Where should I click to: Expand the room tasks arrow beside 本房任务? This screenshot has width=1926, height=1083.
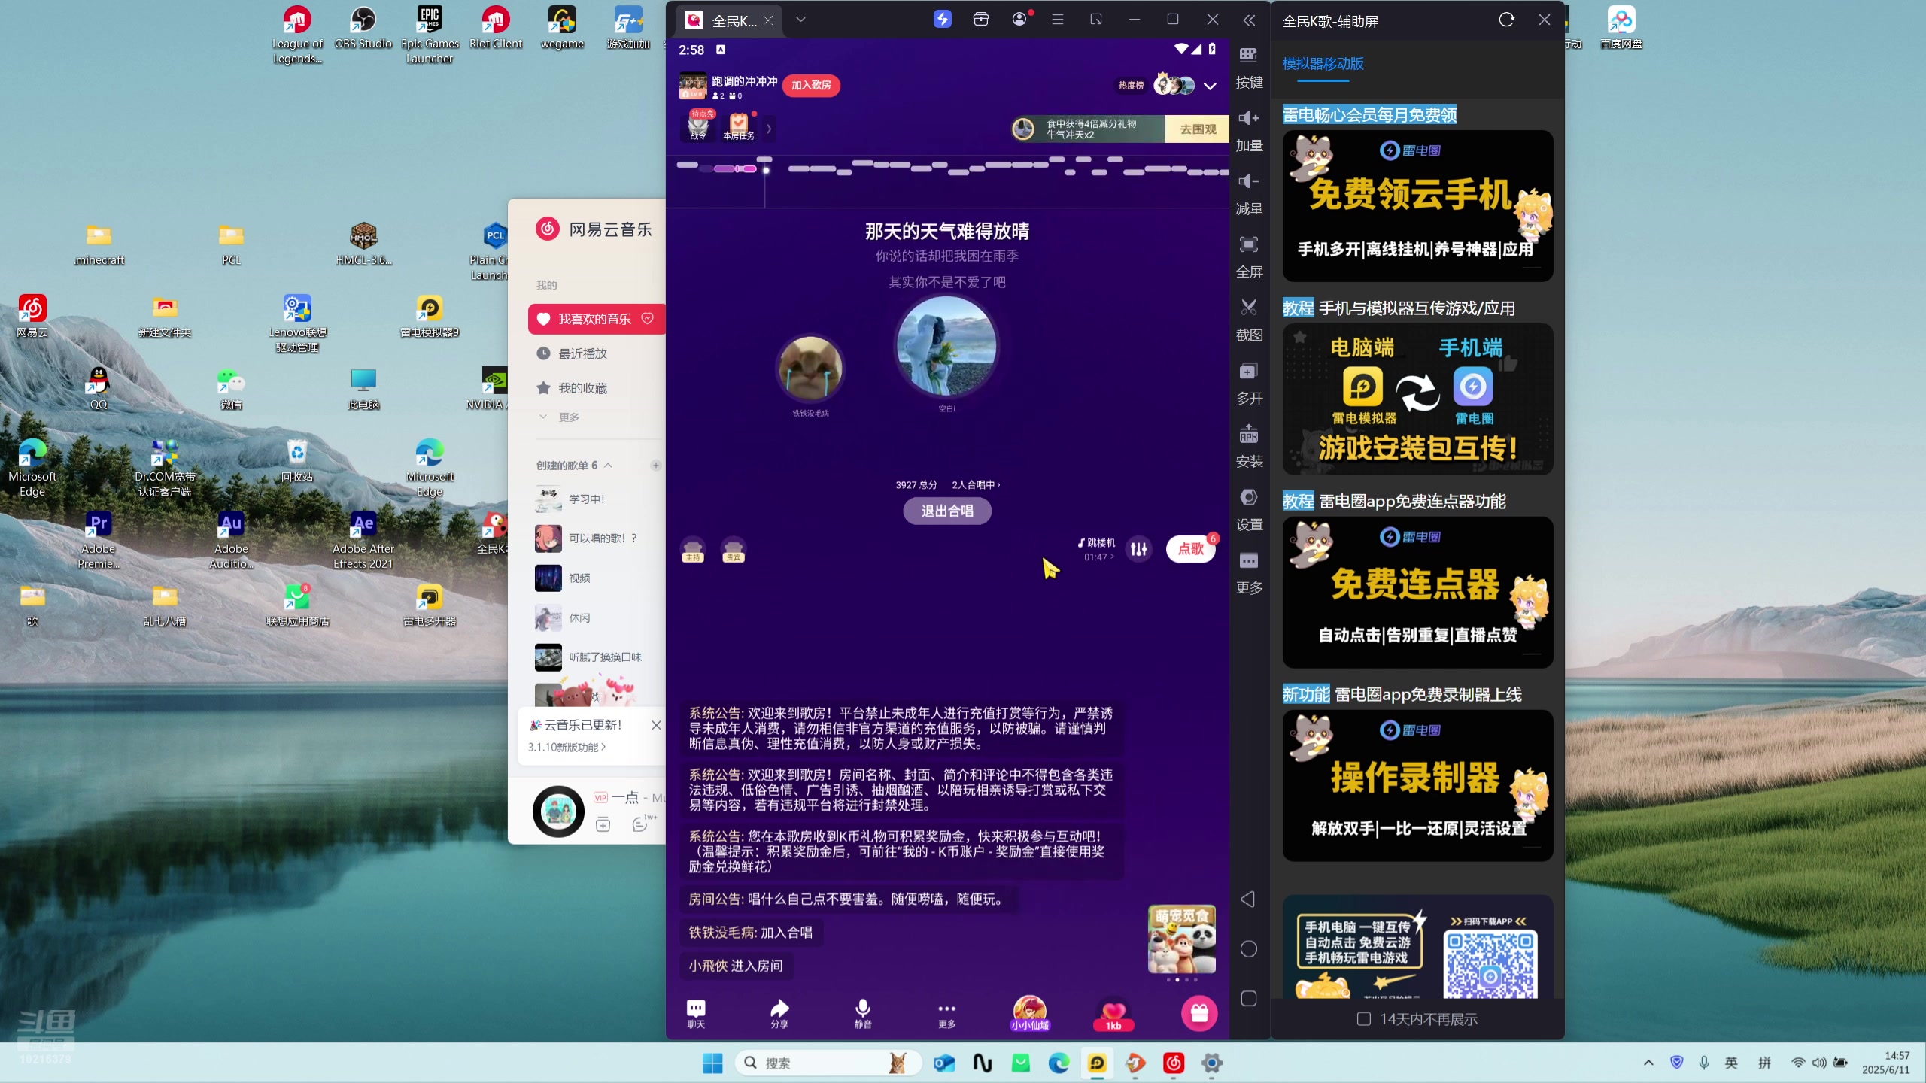(768, 129)
